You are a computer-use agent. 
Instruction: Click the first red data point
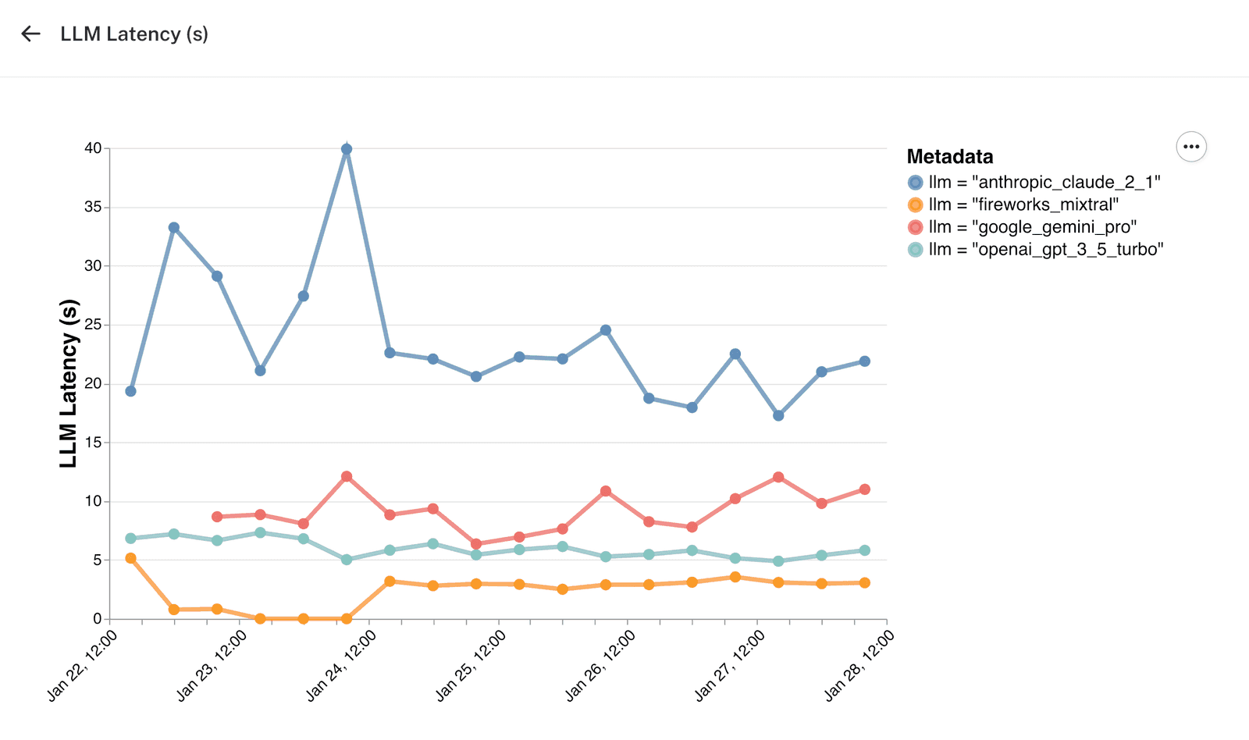[217, 517]
